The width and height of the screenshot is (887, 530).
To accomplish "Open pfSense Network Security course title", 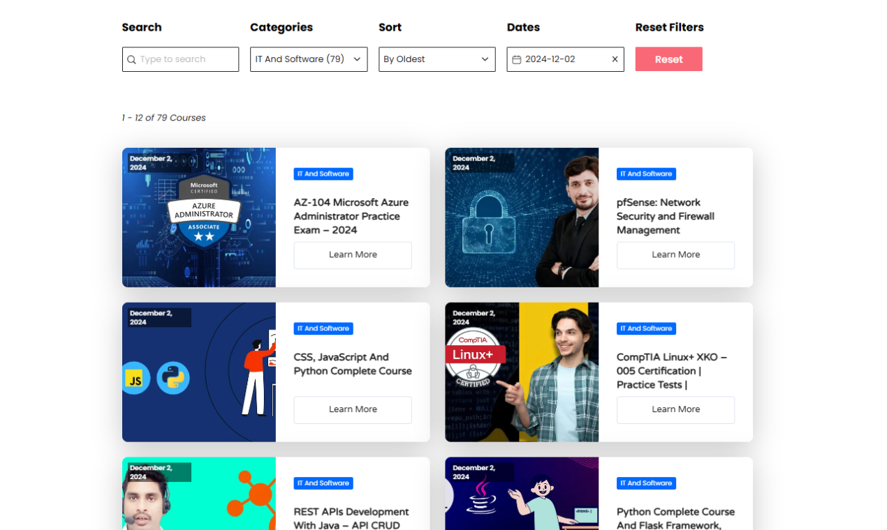I will pyautogui.click(x=666, y=216).
